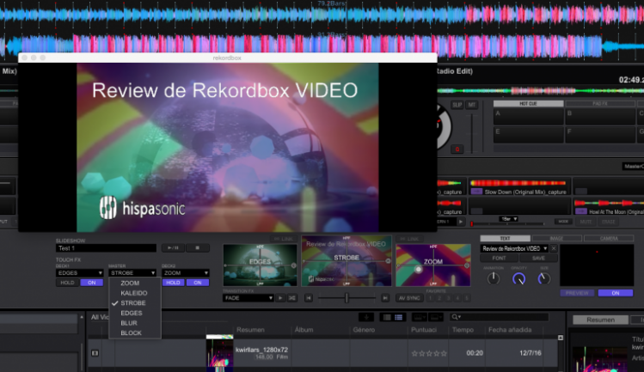Switch browser to list view
The width and height of the screenshot is (644, 372).
point(398,317)
